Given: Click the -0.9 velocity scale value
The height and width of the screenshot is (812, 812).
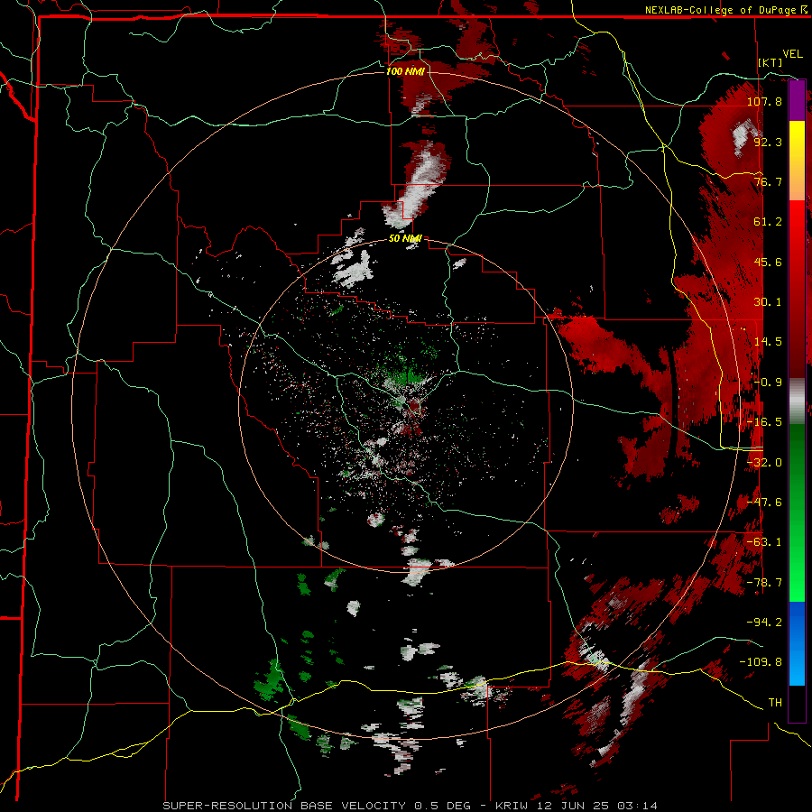Looking at the screenshot, I should [x=768, y=383].
